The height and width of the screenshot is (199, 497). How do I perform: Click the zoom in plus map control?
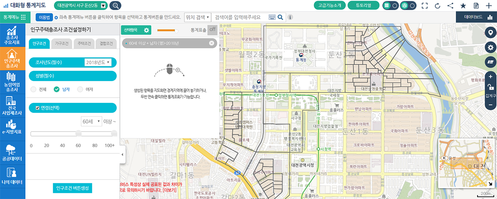pyautogui.click(x=491, y=77)
